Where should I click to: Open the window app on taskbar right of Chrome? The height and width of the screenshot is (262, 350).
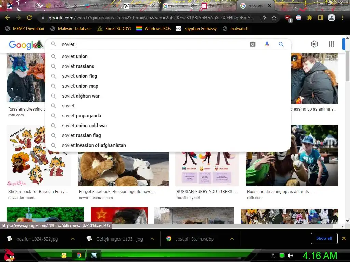coord(94,255)
